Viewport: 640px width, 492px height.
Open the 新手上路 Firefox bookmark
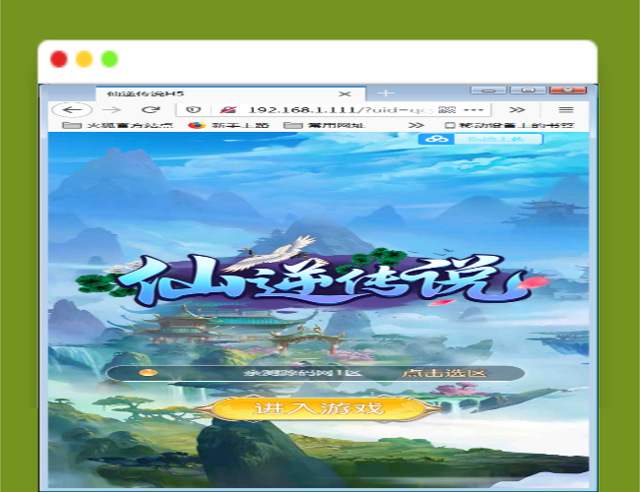(228, 125)
